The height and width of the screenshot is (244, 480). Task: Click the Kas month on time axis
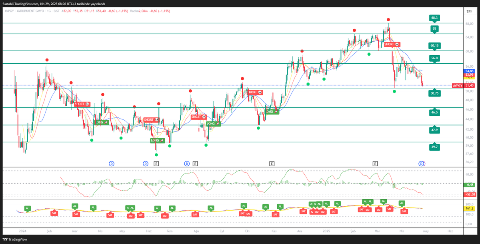274,231
